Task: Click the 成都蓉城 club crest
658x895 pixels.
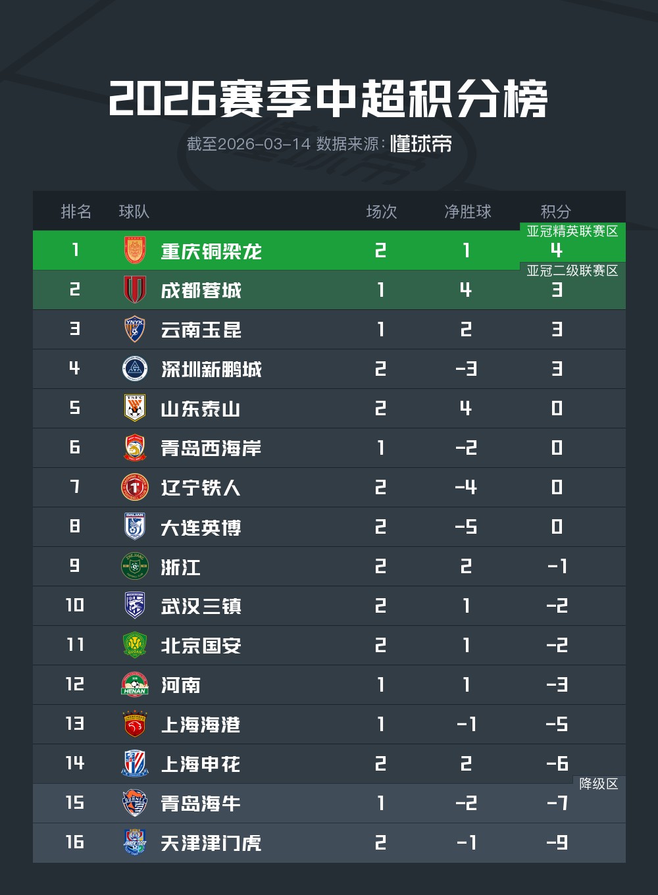Action: coord(135,290)
